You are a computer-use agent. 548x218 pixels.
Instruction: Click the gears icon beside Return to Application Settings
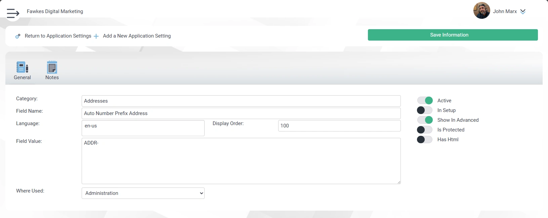point(18,36)
